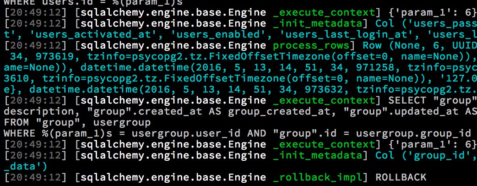This screenshot has height=186, width=477.
Task: Click the {'param_1': 6} above the 'group_id' line
Action: [x=432, y=144]
